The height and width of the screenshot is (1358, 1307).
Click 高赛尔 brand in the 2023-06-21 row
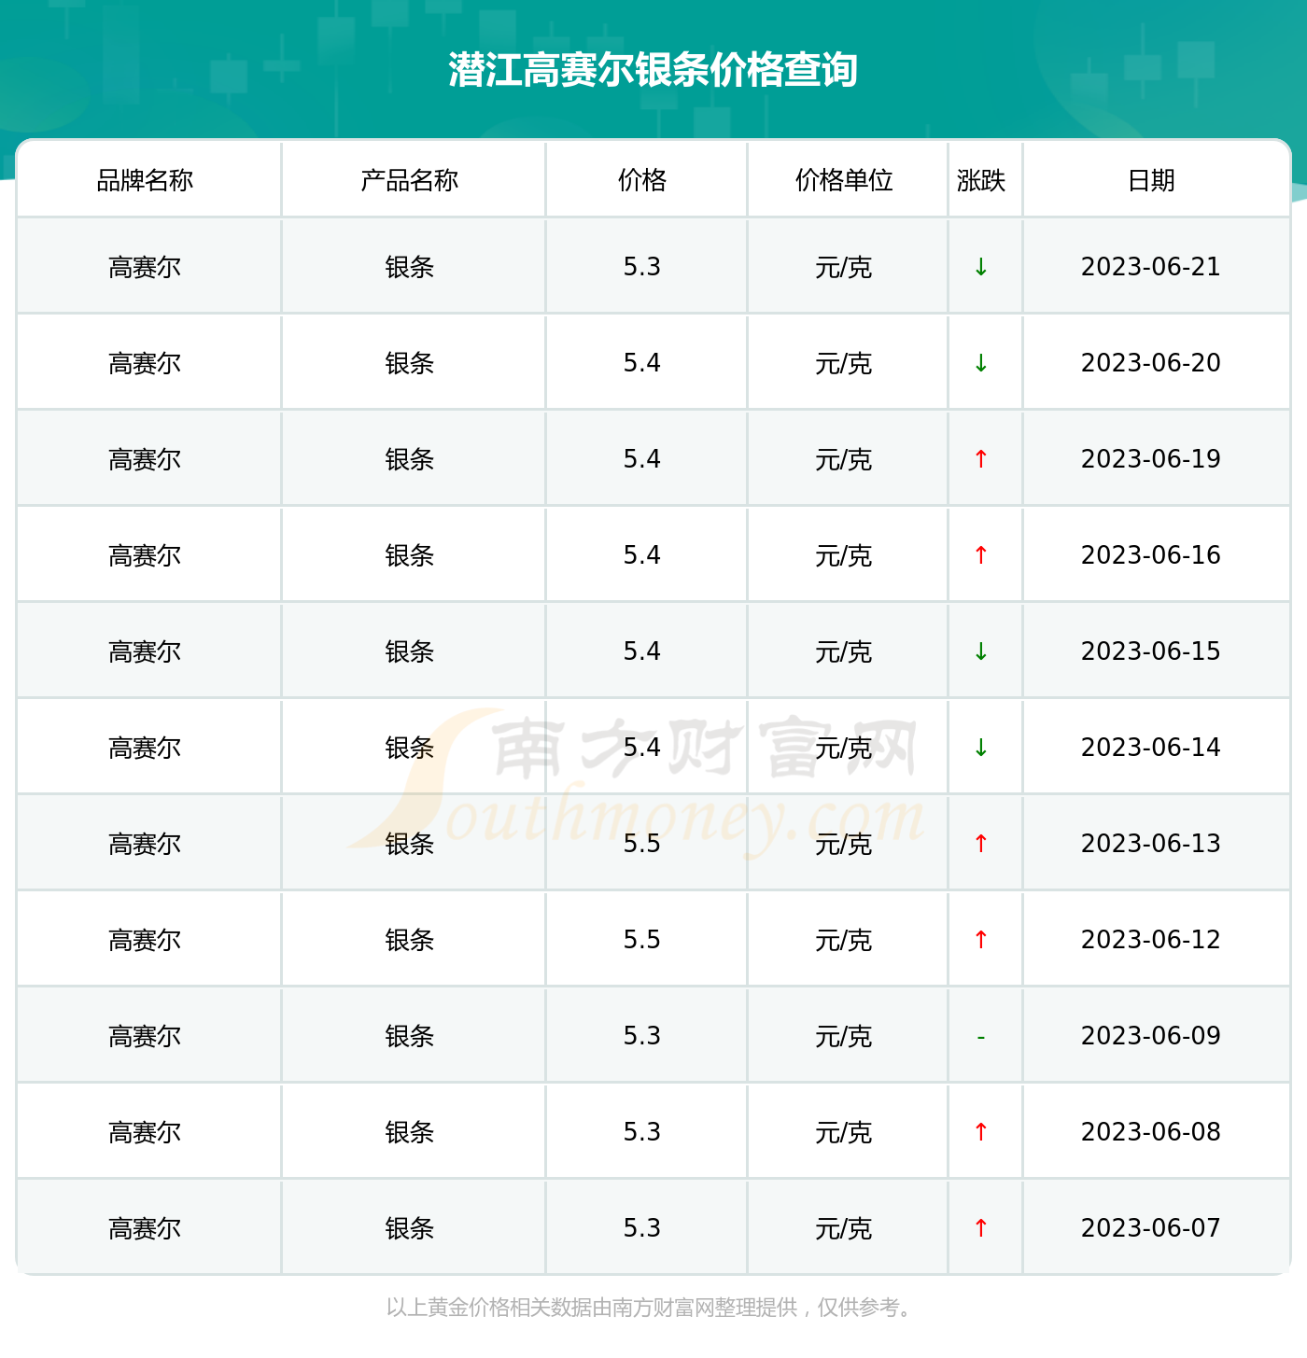point(145,268)
